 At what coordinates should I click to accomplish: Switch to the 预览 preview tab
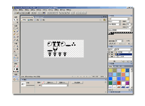coord(30,20)
